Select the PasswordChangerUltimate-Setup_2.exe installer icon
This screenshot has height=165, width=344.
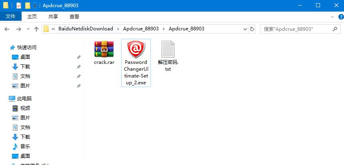(x=136, y=49)
